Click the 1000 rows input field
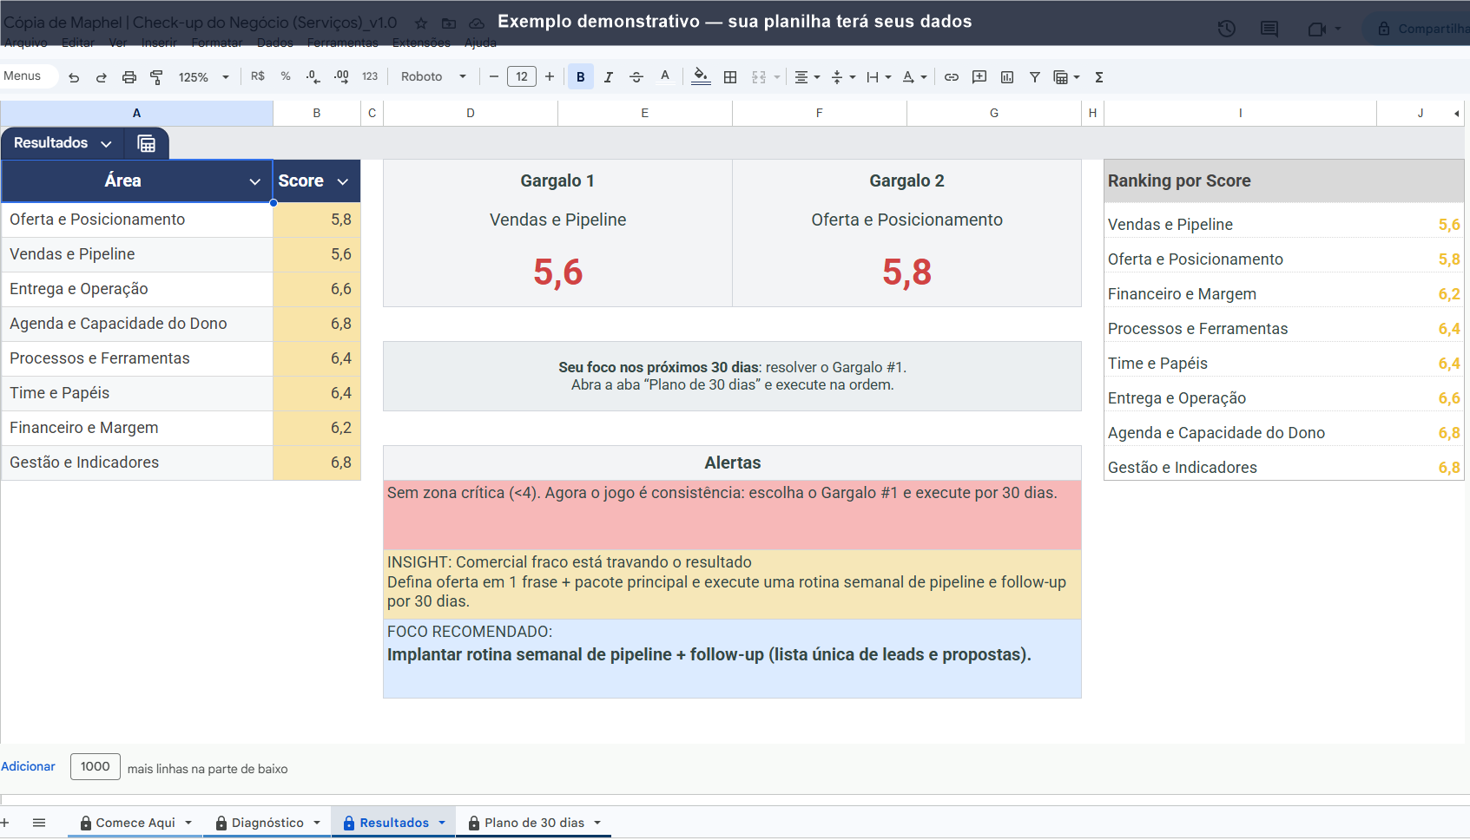Image resolution: width=1470 pixels, height=840 pixels. [96, 766]
